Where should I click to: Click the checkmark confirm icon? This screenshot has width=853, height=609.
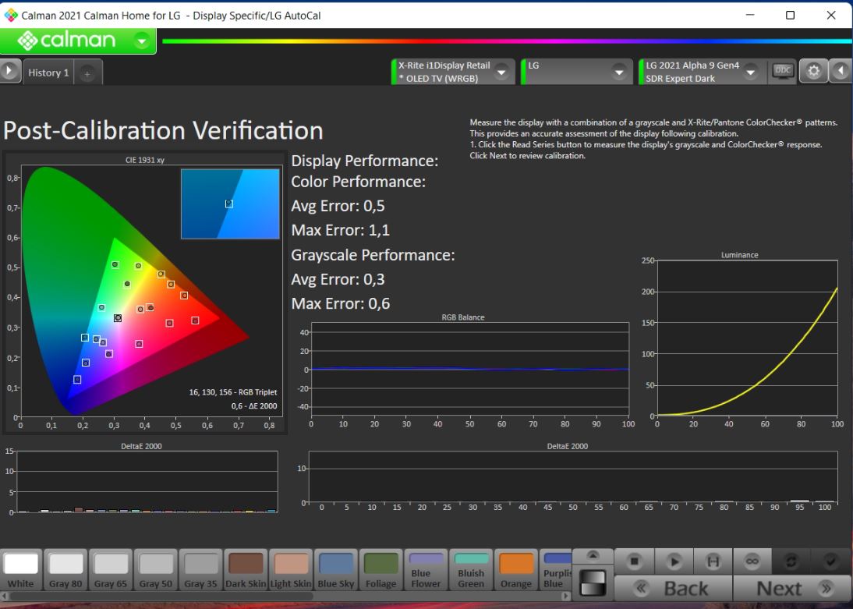tap(830, 561)
